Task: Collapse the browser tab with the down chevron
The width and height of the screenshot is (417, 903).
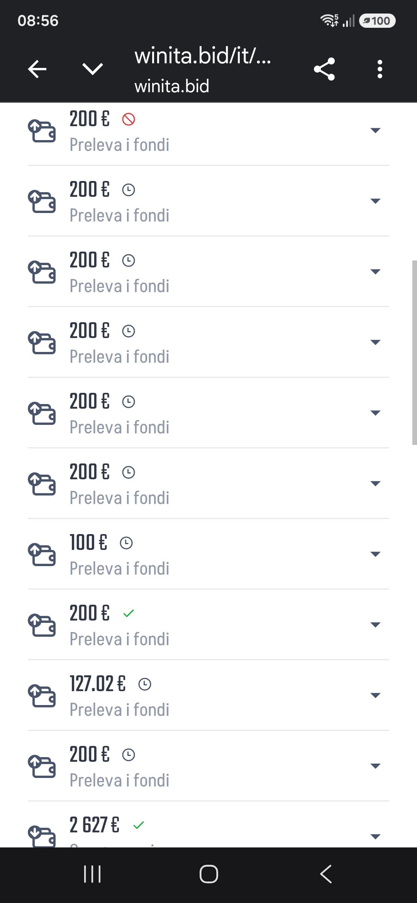Action: click(x=93, y=69)
